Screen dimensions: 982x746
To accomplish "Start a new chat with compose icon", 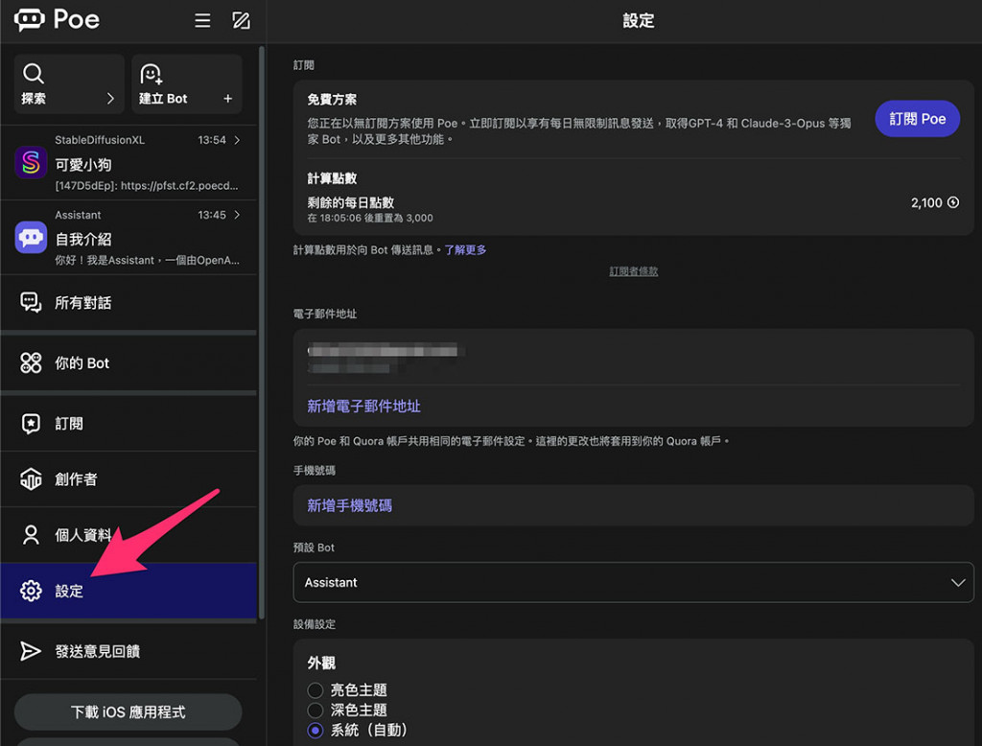I will pos(241,21).
